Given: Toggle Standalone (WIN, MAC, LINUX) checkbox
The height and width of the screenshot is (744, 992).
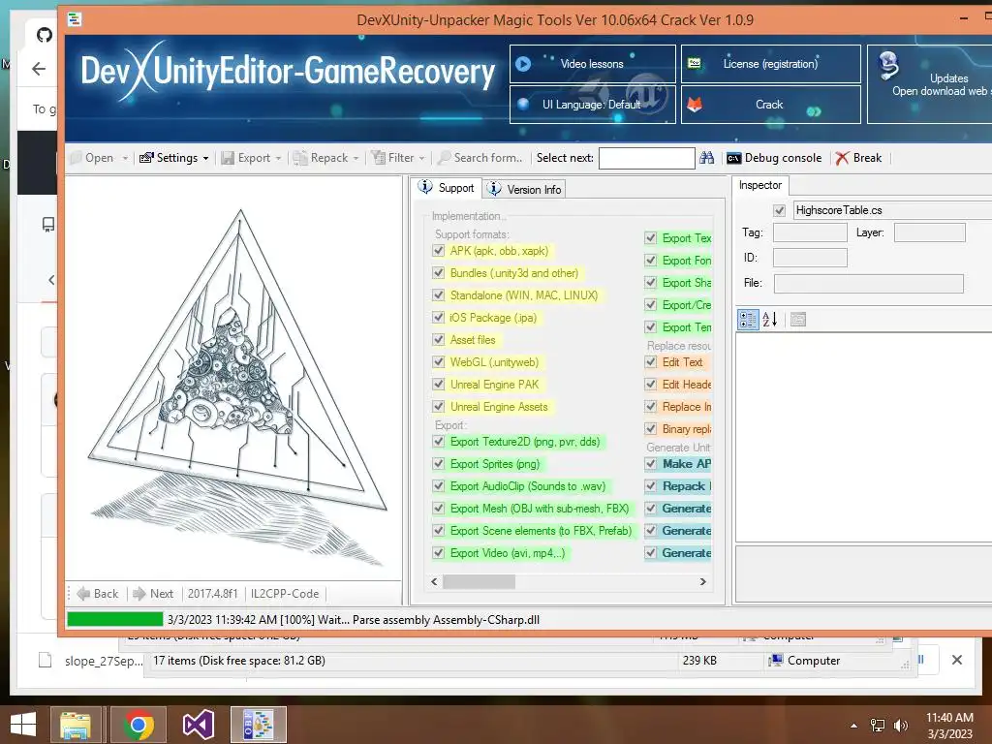Looking at the screenshot, I should pos(438,294).
